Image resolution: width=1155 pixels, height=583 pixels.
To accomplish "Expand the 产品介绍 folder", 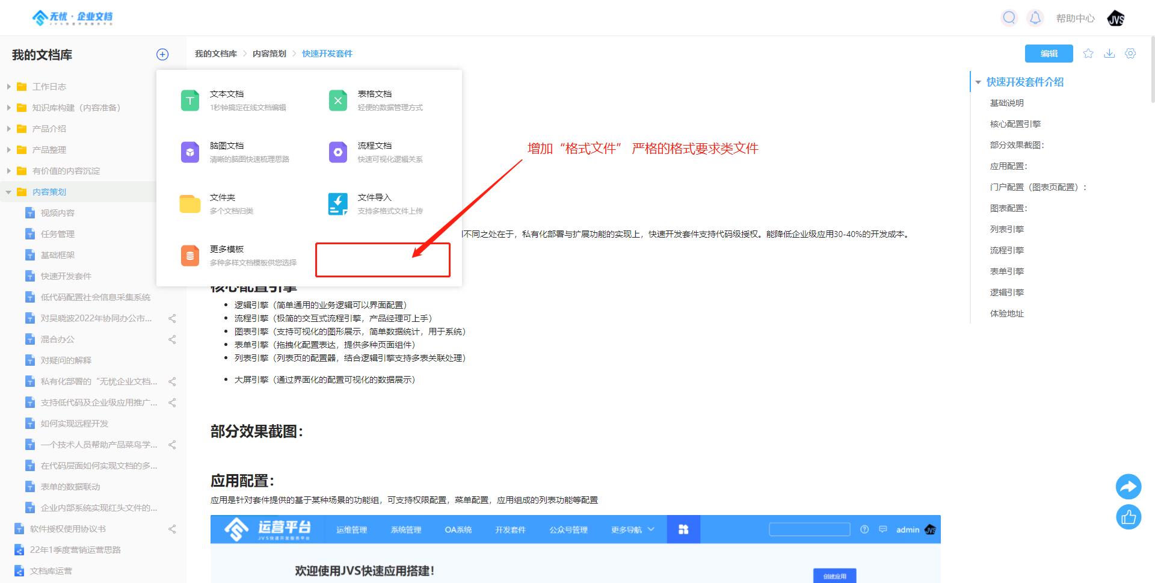I will click(8, 129).
